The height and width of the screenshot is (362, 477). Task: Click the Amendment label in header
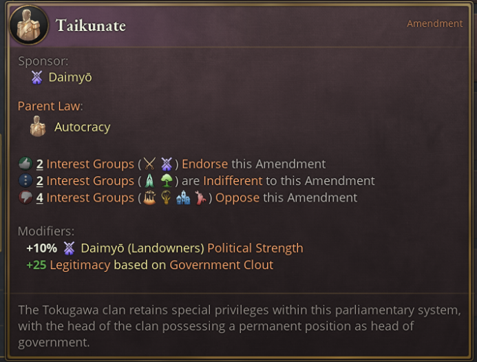pyautogui.click(x=434, y=23)
